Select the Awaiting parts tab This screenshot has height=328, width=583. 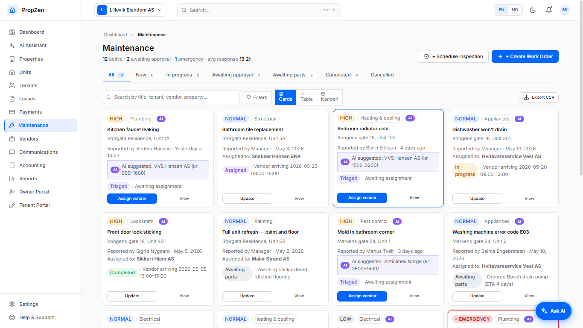294,75
